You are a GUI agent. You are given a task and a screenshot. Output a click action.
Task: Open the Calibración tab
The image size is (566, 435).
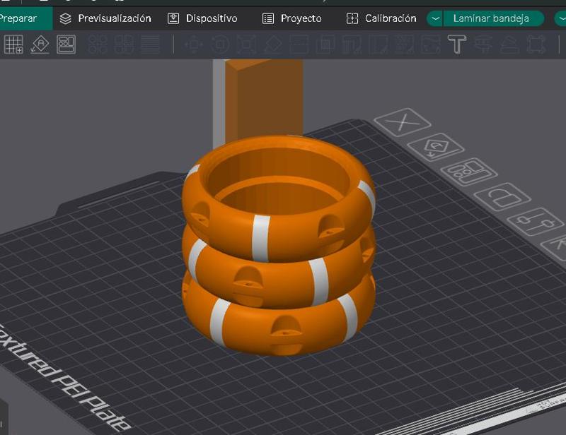click(381, 18)
